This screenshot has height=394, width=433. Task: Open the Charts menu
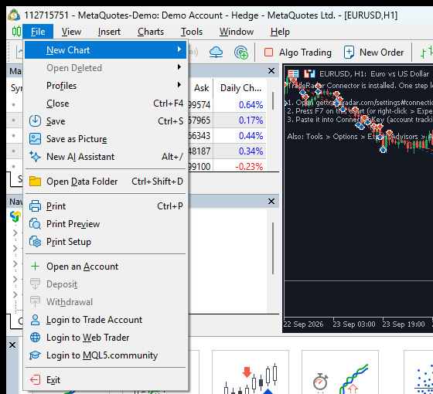click(x=151, y=32)
